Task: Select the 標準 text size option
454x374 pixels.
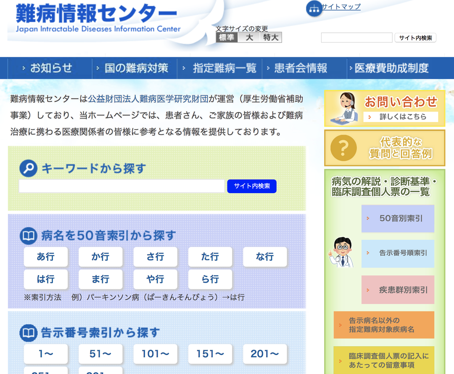Action: point(226,37)
